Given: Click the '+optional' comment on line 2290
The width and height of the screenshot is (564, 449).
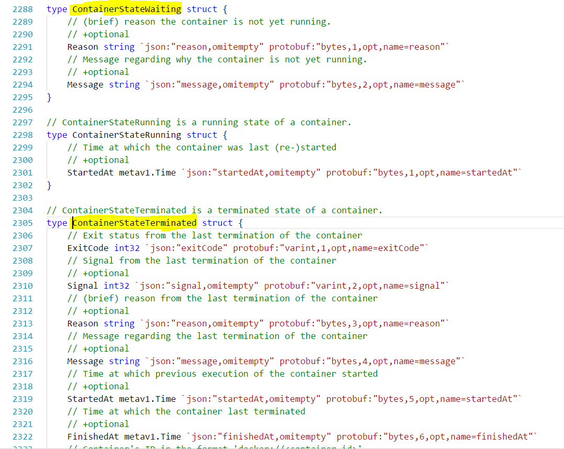Looking at the screenshot, I should [98, 34].
